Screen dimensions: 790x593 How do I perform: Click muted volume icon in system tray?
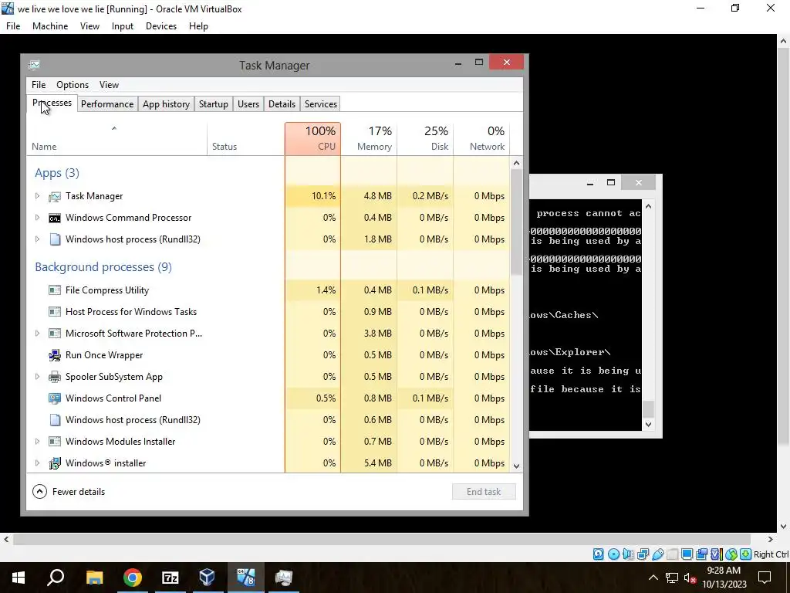(690, 578)
